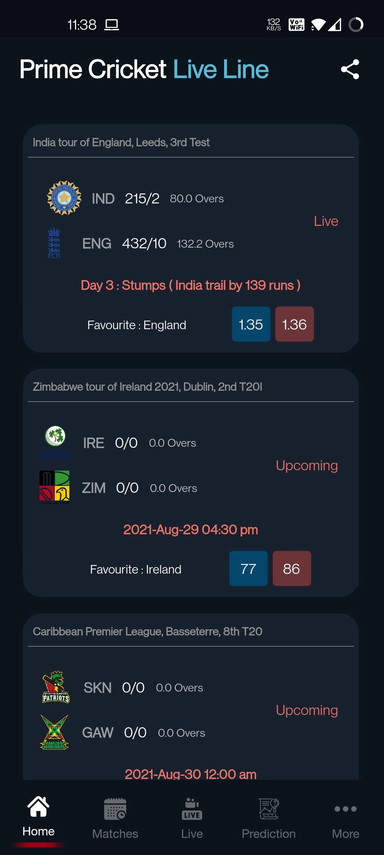384x855 pixels.
Task: Open the Matches calendar icon
Action: (x=115, y=809)
